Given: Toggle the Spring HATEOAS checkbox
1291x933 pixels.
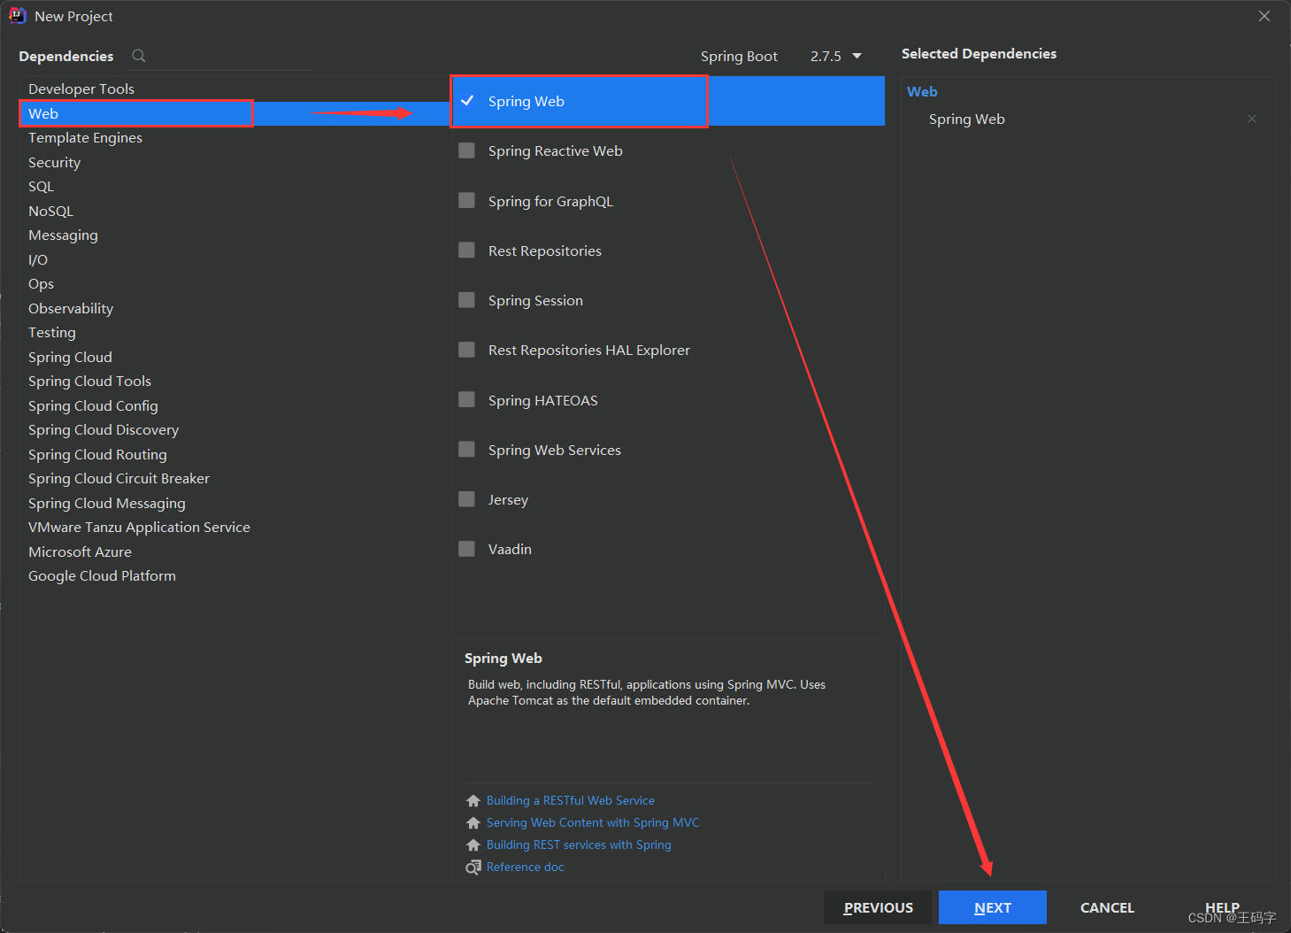Looking at the screenshot, I should click(x=467, y=400).
